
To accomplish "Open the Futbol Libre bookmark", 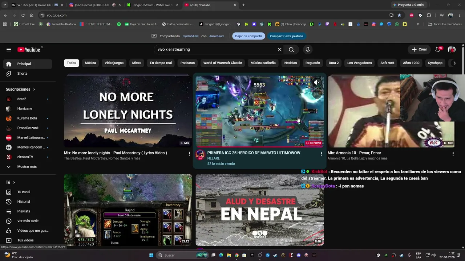I will (24, 24).
